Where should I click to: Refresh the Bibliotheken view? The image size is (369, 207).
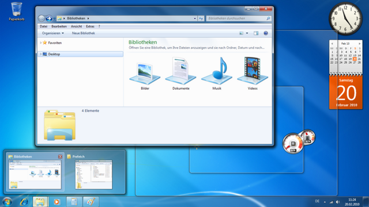tap(201, 18)
